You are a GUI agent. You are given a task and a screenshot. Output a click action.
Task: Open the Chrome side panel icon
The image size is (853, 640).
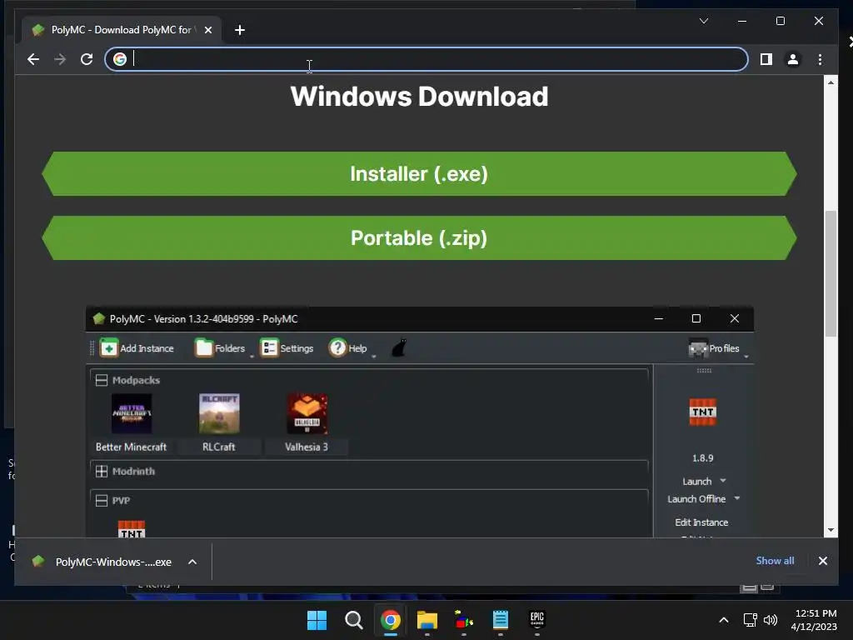[766, 59]
